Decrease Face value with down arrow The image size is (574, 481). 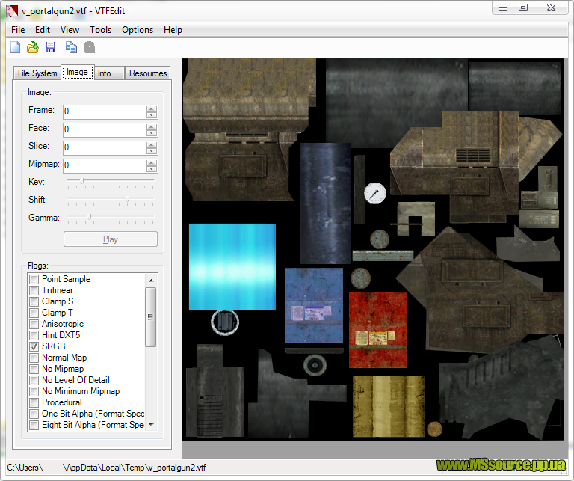coord(152,132)
